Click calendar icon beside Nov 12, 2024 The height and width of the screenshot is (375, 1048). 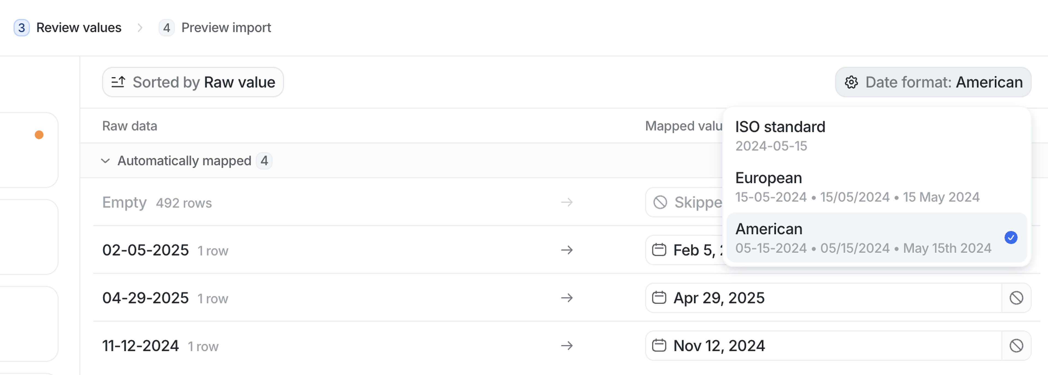(659, 346)
